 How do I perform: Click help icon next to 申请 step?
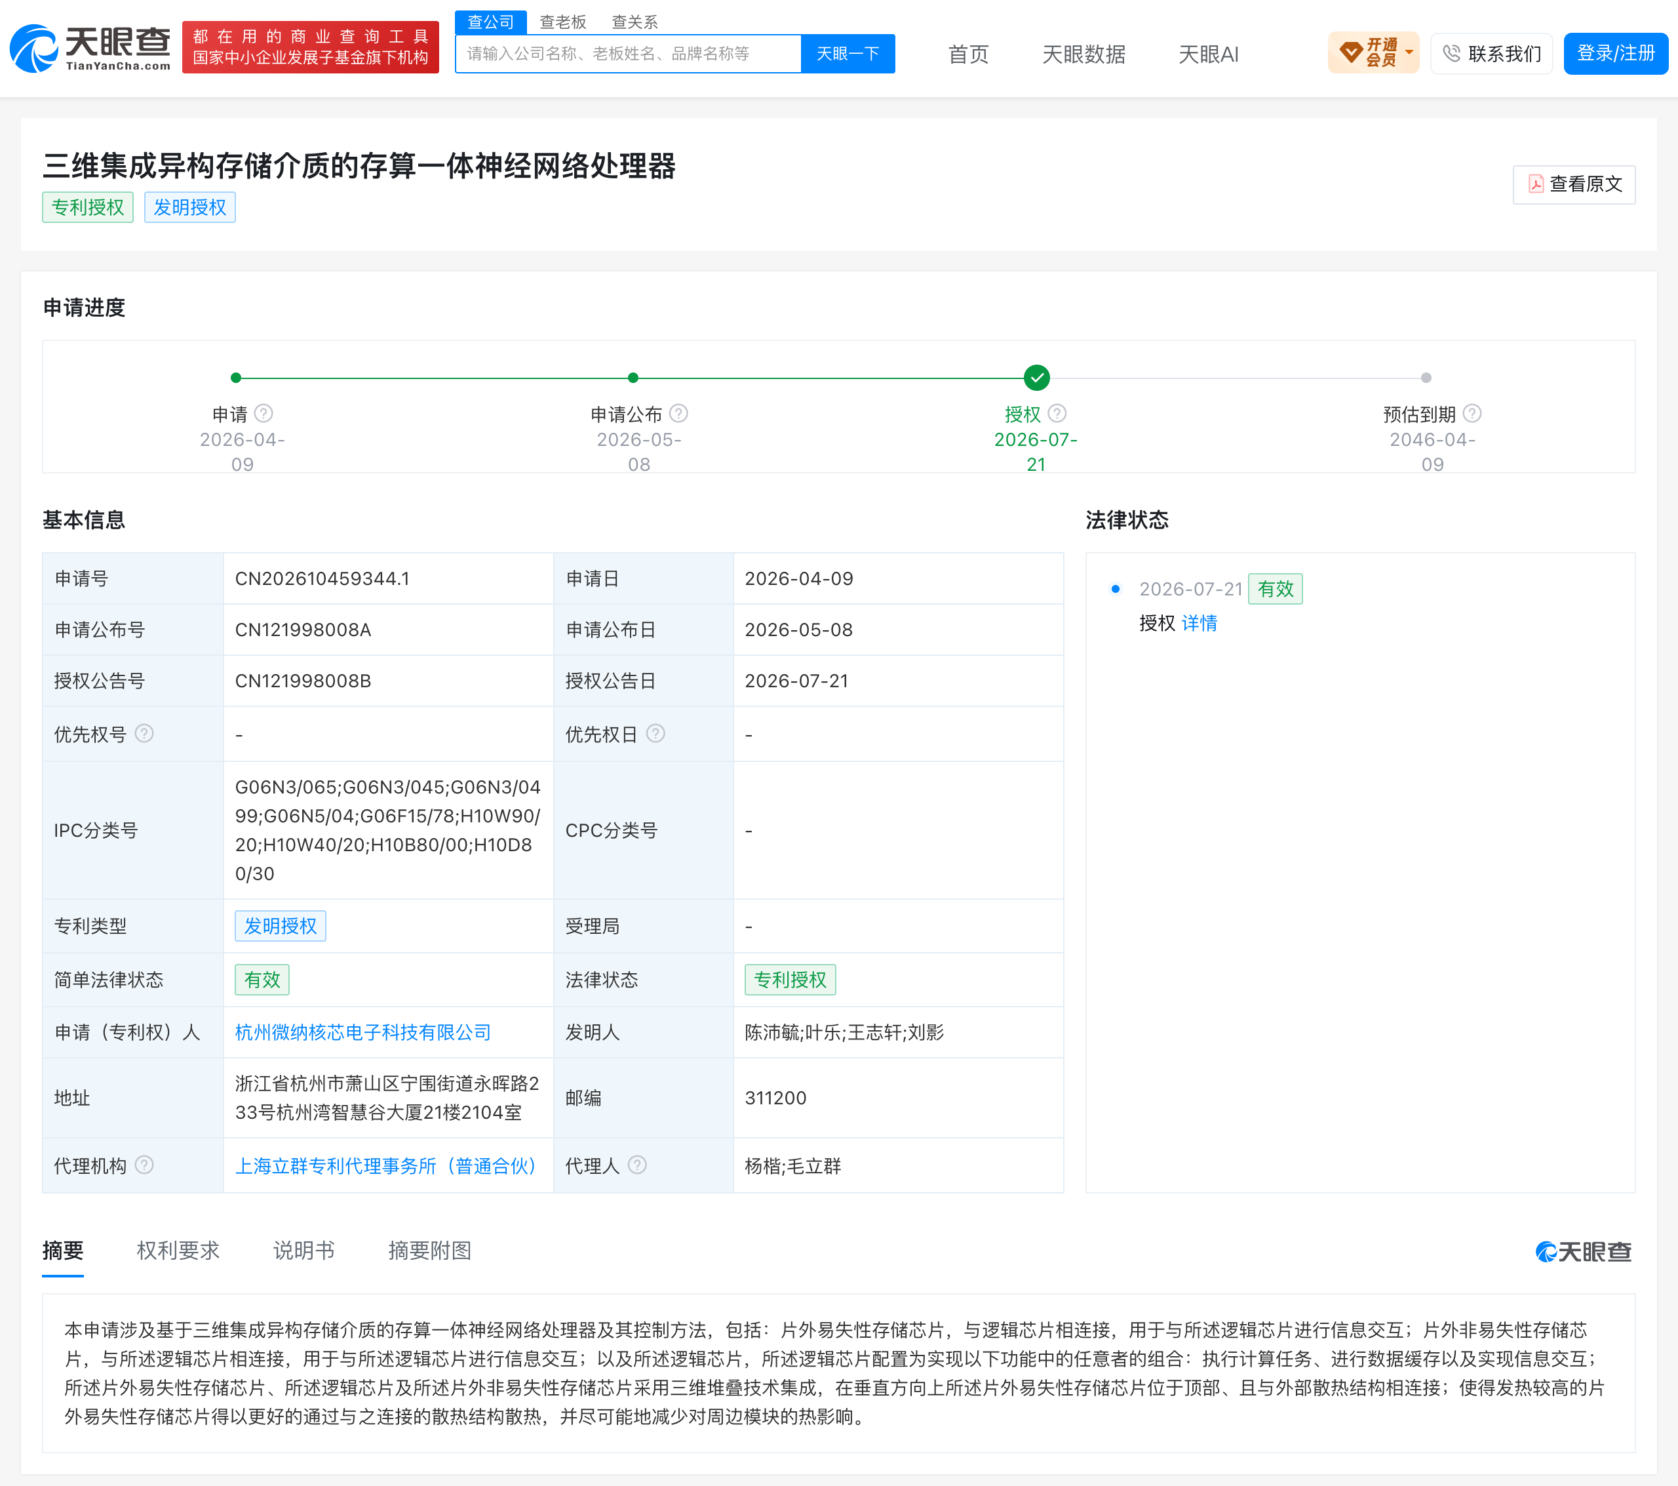point(263,413)
